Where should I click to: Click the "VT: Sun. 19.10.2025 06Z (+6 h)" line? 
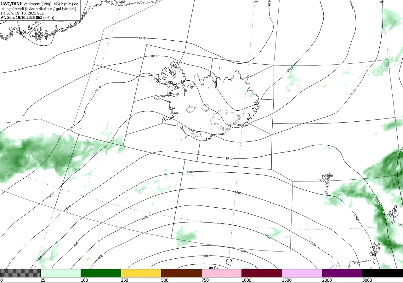[x=27, y=18]
